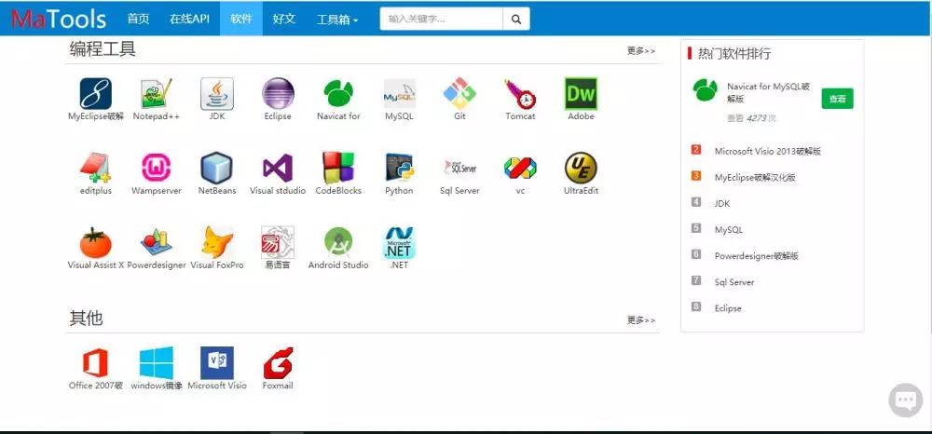The width and height of the screenshot is (932, 434).
Task: Open the 好文 nav item
Action: point(284,19)
